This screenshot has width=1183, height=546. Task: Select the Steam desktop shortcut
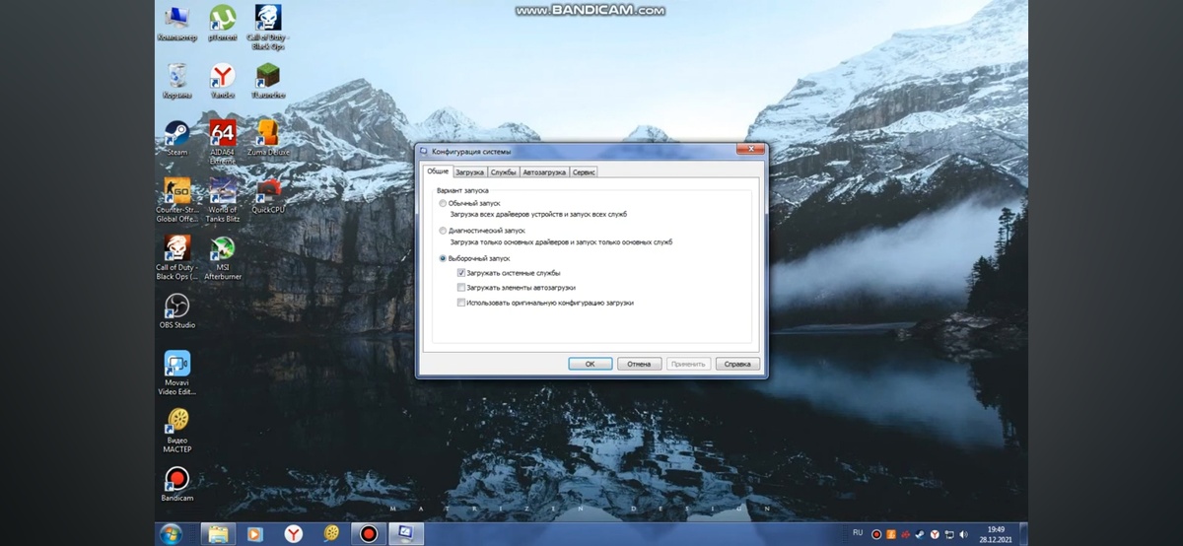[x=177, y=139]
